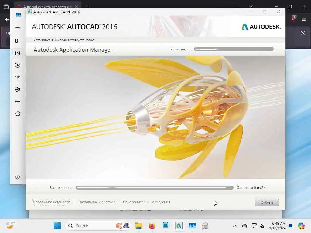Switch to AutoCAD installer taskbar icon

click(x=179, y=226)
